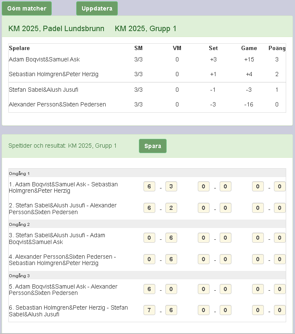Select match 1 first-set right score showing 3
This screenshot has height=334, width=295.
(171, 186)
